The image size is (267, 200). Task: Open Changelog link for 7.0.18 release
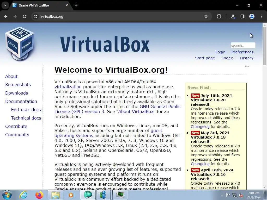(200, 164)
